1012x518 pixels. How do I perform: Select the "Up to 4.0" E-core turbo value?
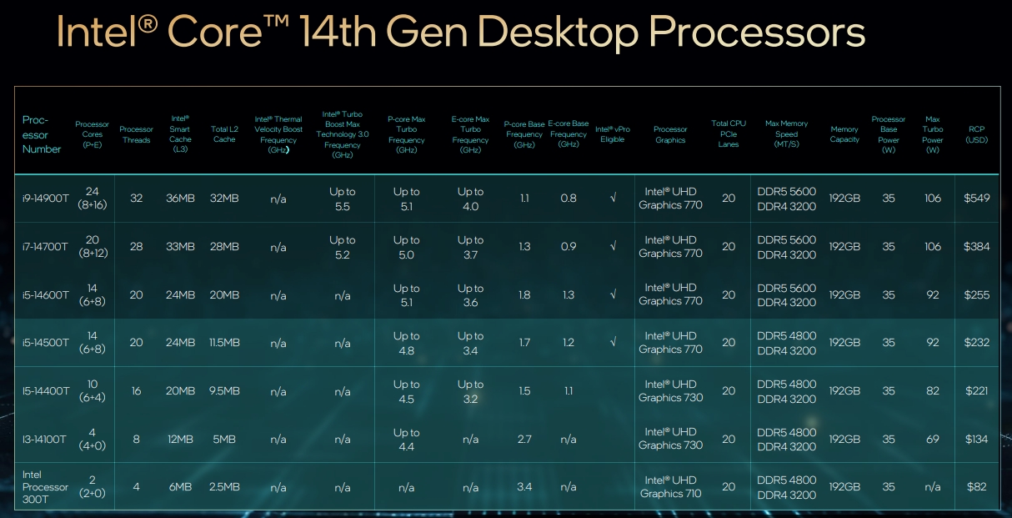point(470,199)
